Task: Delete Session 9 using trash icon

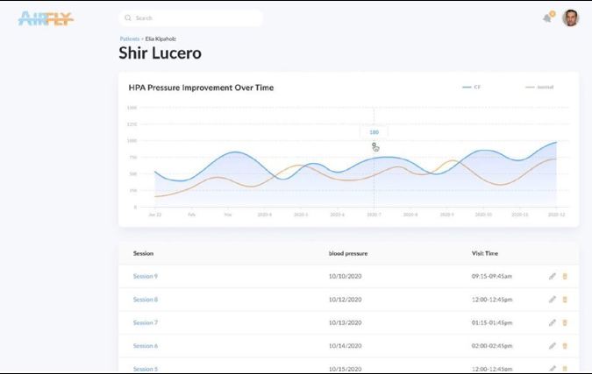Action: [x=565, y=276]
